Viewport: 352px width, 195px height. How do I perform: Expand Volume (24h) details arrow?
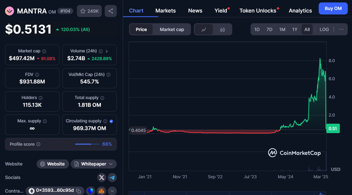pyautogui.click(x=107, y=51)
